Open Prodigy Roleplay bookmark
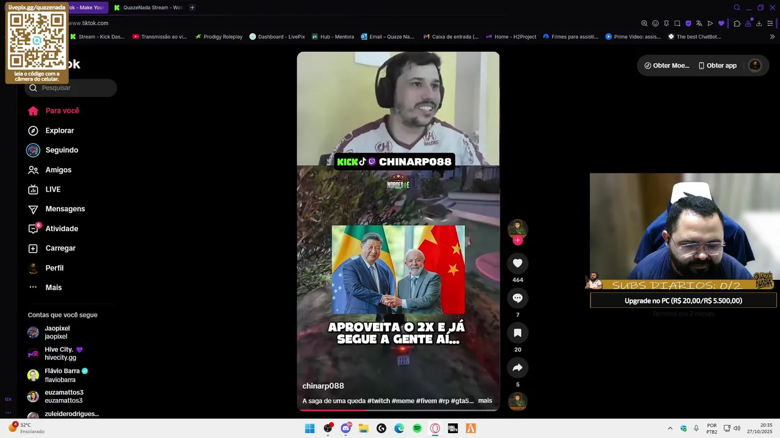Screen dimensions: 780x438 (x=219, y=36)
